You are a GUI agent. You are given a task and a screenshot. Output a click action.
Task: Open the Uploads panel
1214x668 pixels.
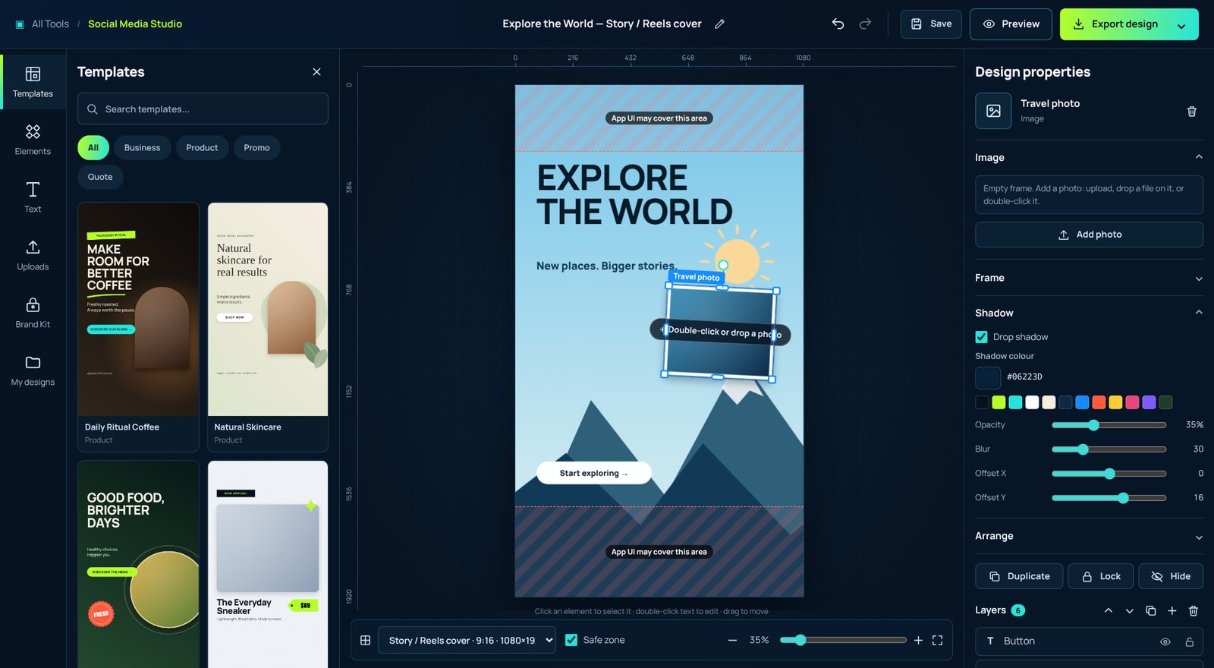(x=33, y=256)
